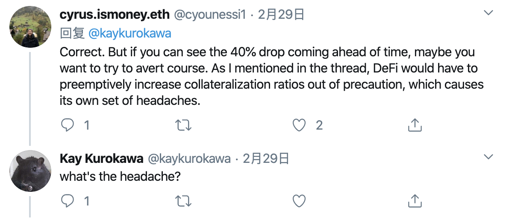The height and width of the screenshot is (220, 506).
Task: Open the tweet text about 40% drop
Action: point(272,76)
